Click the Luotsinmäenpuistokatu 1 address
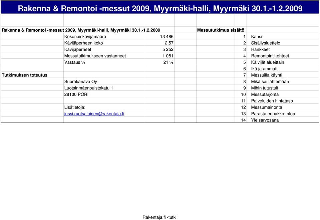Screen dimensions: 320x220 (88, 88)
